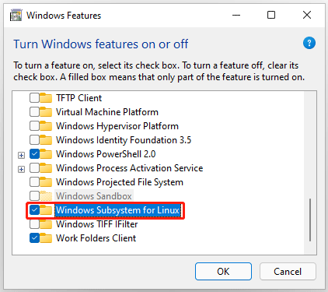
Task: Click the Windows Features title bar icon
Action: (16, 16)
